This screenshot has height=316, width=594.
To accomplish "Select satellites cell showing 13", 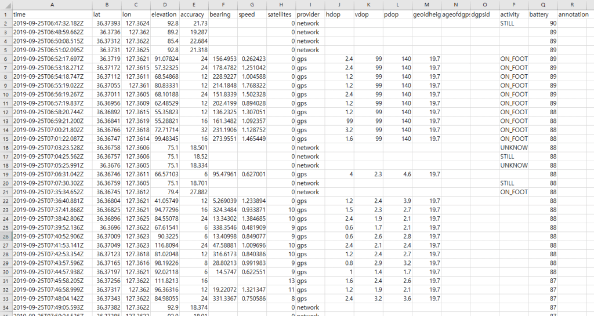I will click(x=280, y=281).
